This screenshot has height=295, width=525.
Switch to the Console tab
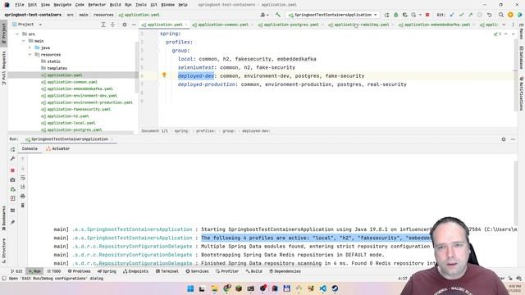tap(30, 148)
